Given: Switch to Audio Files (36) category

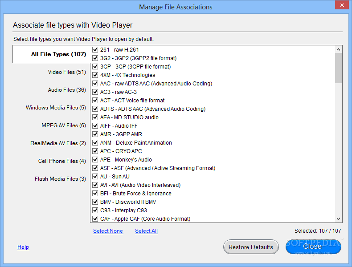Looking at the screenshot, I should [67, 90].
